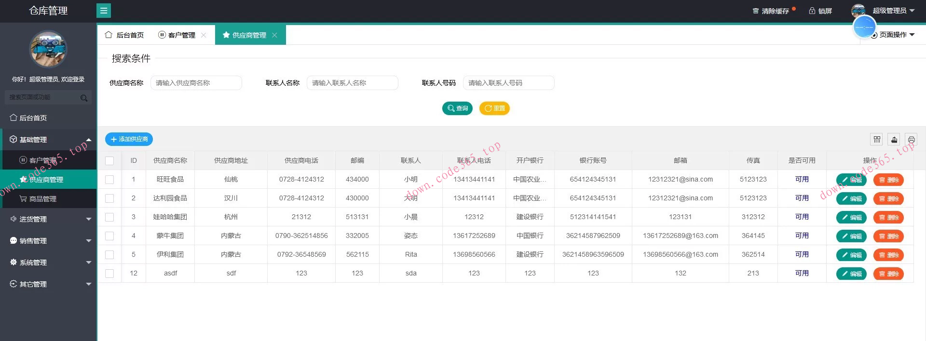Image resolution: width=926 pixels, height=341 pixels.
Task: Click the sidebar user avatar image
Action: [48, 49]
